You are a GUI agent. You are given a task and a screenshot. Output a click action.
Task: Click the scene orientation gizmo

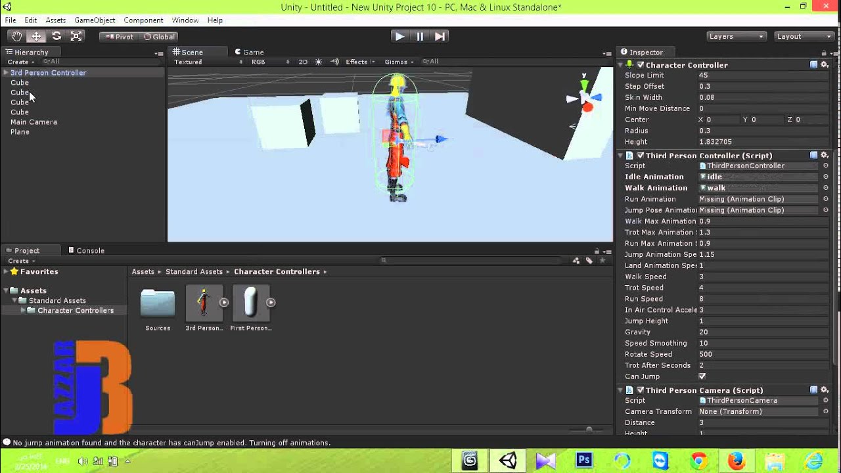point(585,99)
